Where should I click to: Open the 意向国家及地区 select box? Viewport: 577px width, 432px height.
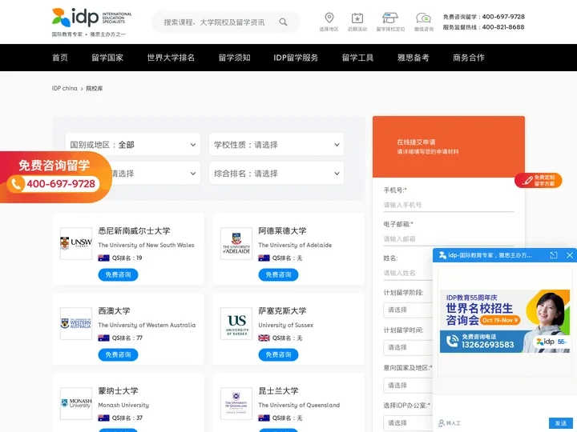[408, 386]
